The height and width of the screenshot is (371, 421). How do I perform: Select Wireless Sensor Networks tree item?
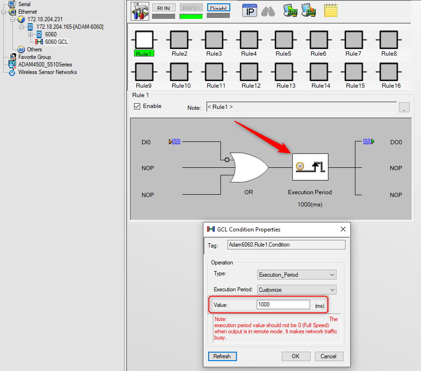(47, 72)
